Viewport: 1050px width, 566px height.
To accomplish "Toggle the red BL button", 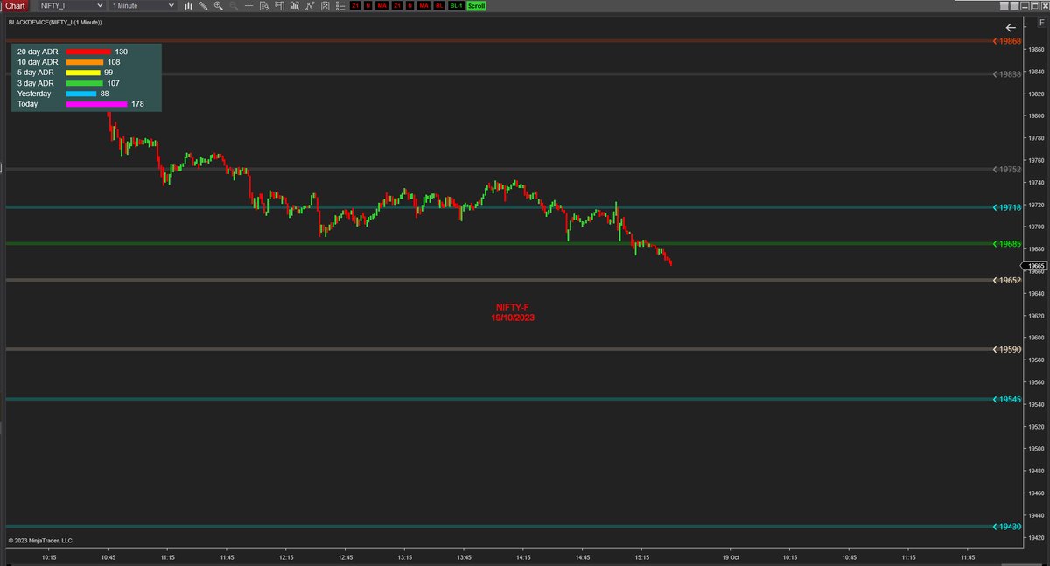I will pyautogui.click(x=437, y=5).
